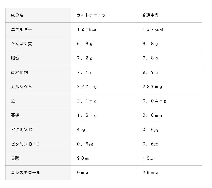The height and width of the screenshot is (188, 212).
Task: Select the カルシウム row label
Action: 21,87
